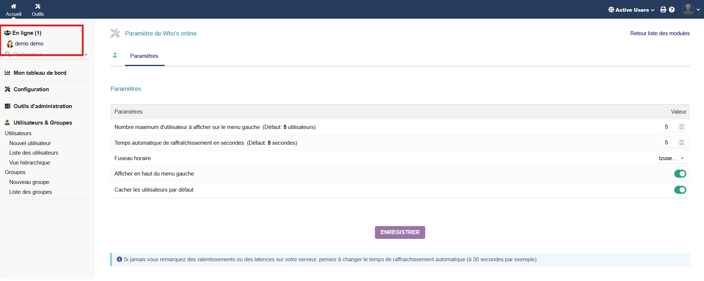Adjust maximum users number stepper
The height and width of the screenshot is (281, 704).
click(x=681, y=127)
